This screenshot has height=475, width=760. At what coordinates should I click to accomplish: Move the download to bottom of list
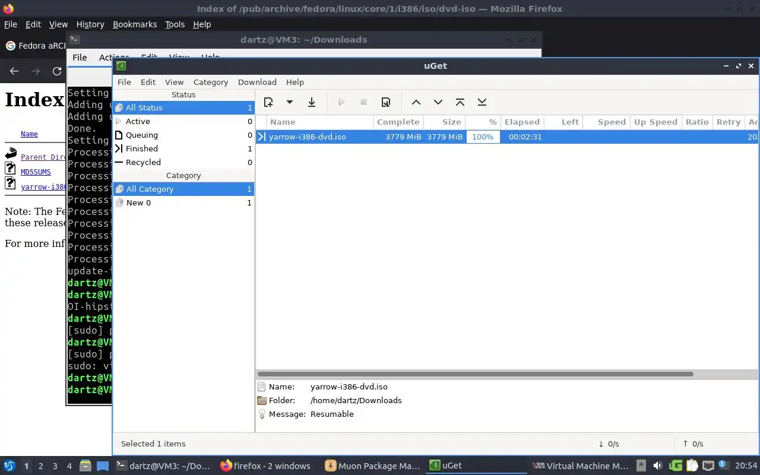click(482, 102)
